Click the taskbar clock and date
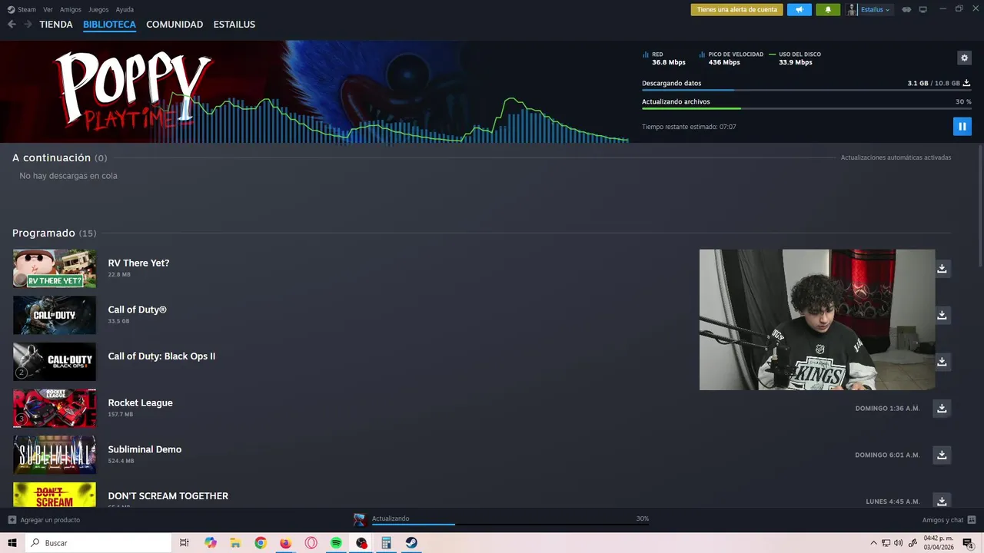The image size is (984, 553). [x=938, y=543]
